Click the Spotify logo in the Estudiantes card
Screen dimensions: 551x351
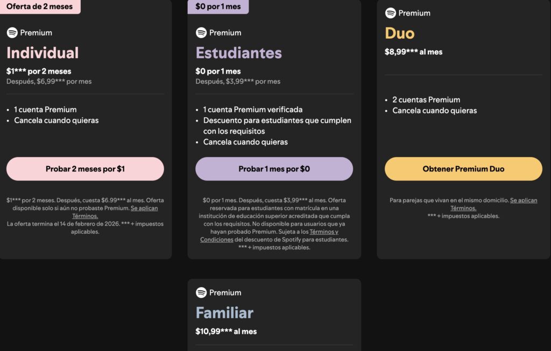(201, 33)
